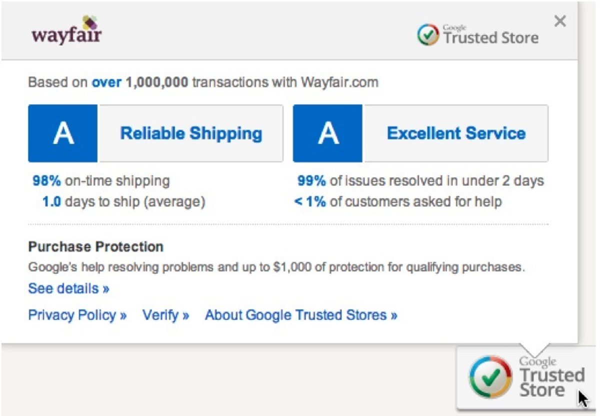Select the Reliable Shipping label
This screenshot has width=600, height=416.
(x=191, y=134)
